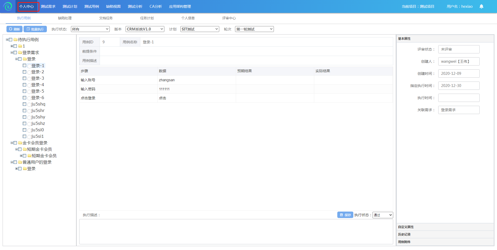The width and height of the screenshot is (497, 250).
Task: Click the folder icon beside 登录需求
Action: point(20,53)
